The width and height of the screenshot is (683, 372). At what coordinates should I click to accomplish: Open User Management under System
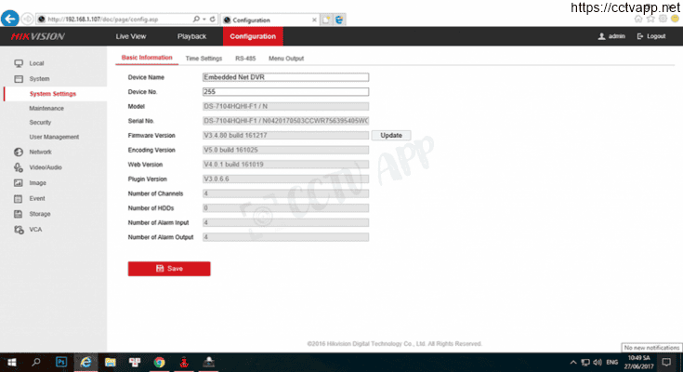point(54,137)
